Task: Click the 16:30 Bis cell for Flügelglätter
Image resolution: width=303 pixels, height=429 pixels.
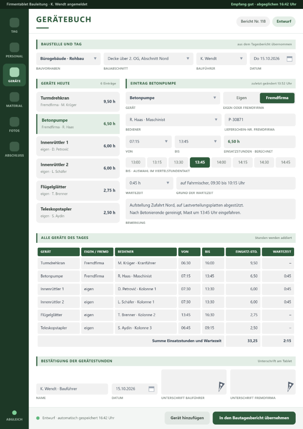Action: click(213, 315)
